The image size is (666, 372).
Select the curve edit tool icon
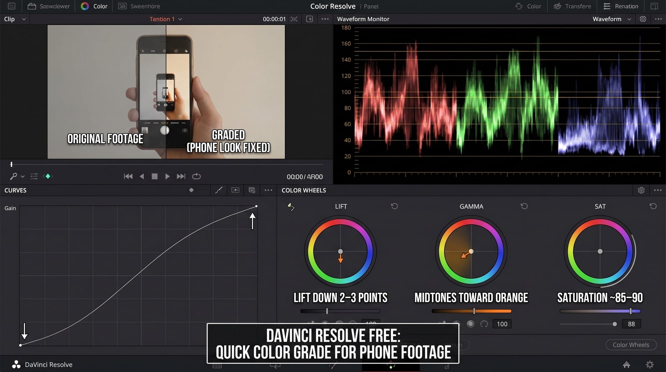click(219, 190)
